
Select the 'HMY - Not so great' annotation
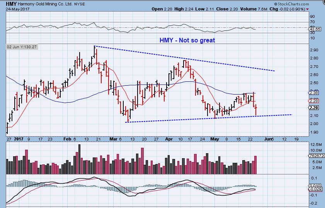[187, 40]
